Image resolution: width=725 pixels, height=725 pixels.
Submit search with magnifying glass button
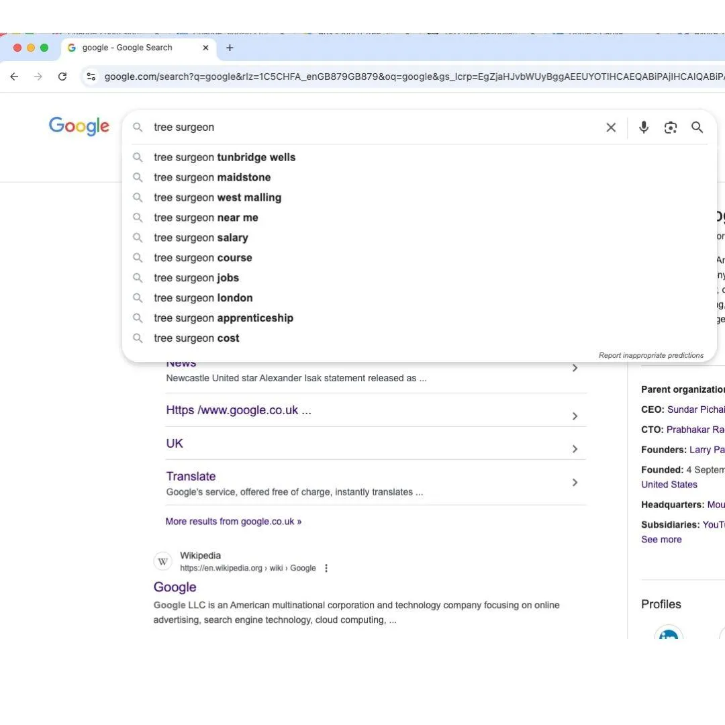(x=697, y=127)
